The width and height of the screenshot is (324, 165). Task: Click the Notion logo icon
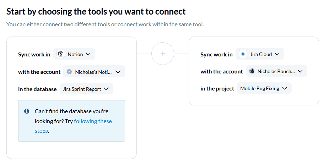coord(61,54)
